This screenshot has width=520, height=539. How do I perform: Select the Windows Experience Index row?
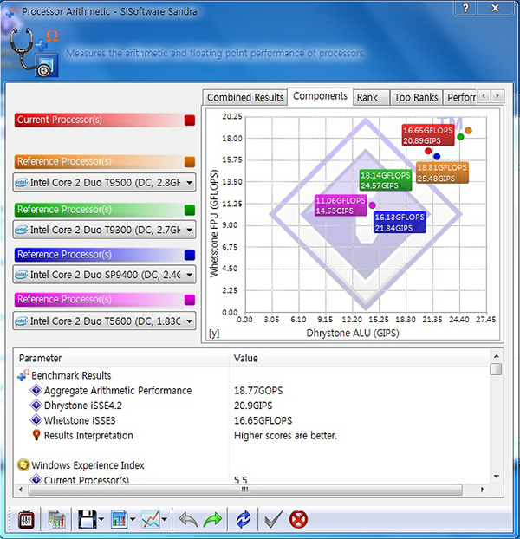pos(252,465)
